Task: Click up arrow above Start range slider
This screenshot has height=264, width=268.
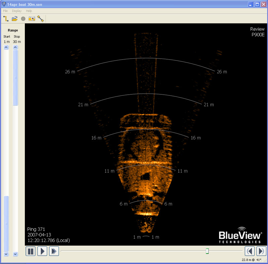Action: point(6,48)
